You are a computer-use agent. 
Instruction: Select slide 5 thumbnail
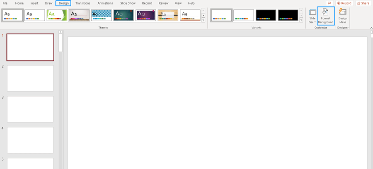coord(30,164)
